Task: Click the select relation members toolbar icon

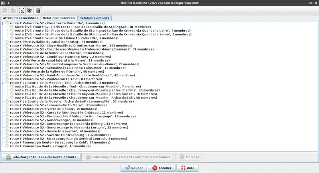Action: point(22,11)
